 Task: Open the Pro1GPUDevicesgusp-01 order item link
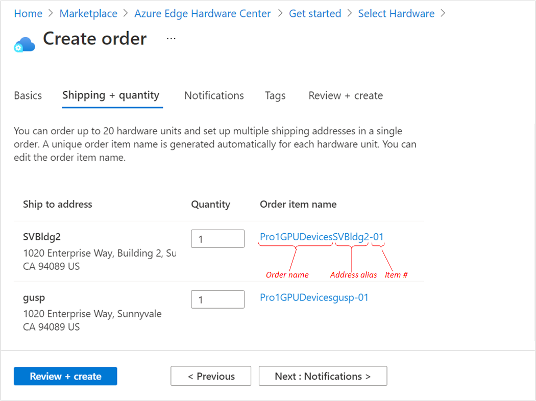tap(314, 297)
